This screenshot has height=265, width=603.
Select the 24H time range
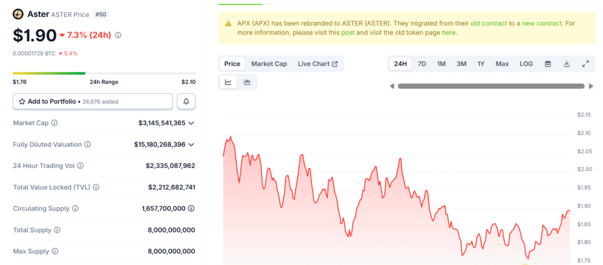click(400, 64)
